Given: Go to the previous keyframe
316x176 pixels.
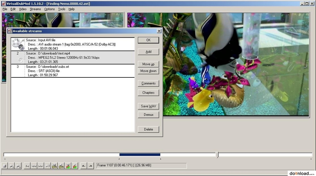Looking at the screenshot, I should click(54, 166).
